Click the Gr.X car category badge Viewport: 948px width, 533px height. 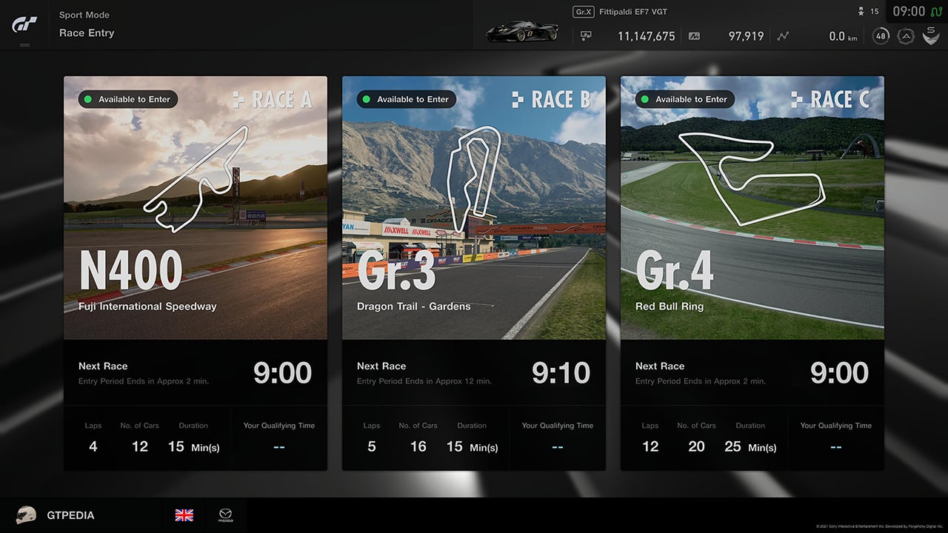(x=584, y=12)
